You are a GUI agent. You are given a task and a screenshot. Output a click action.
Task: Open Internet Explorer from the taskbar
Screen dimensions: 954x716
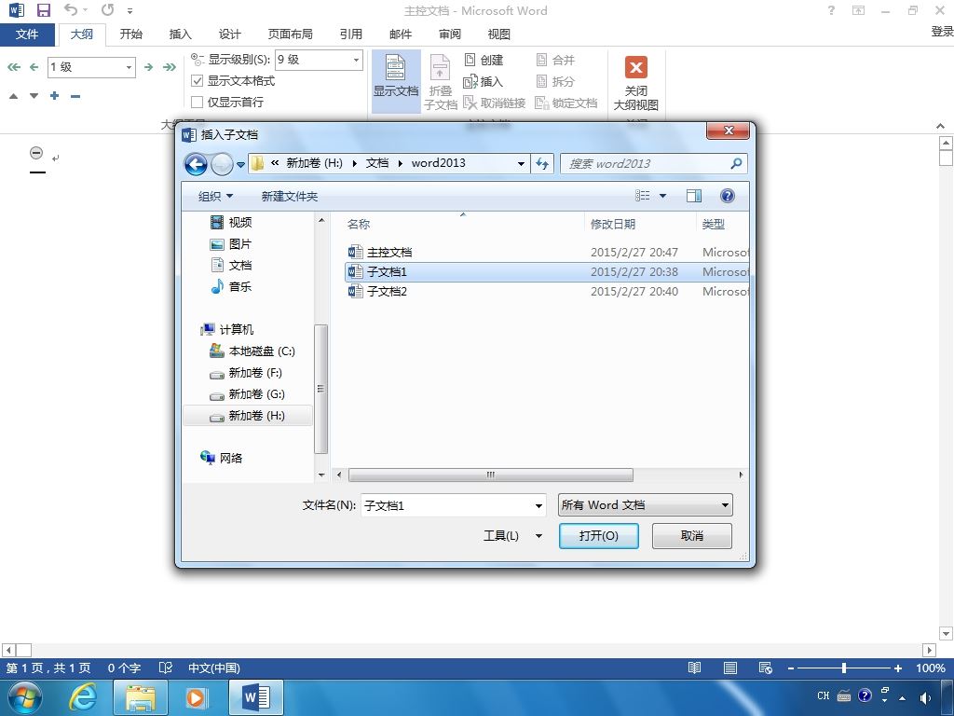coord(83,697)
